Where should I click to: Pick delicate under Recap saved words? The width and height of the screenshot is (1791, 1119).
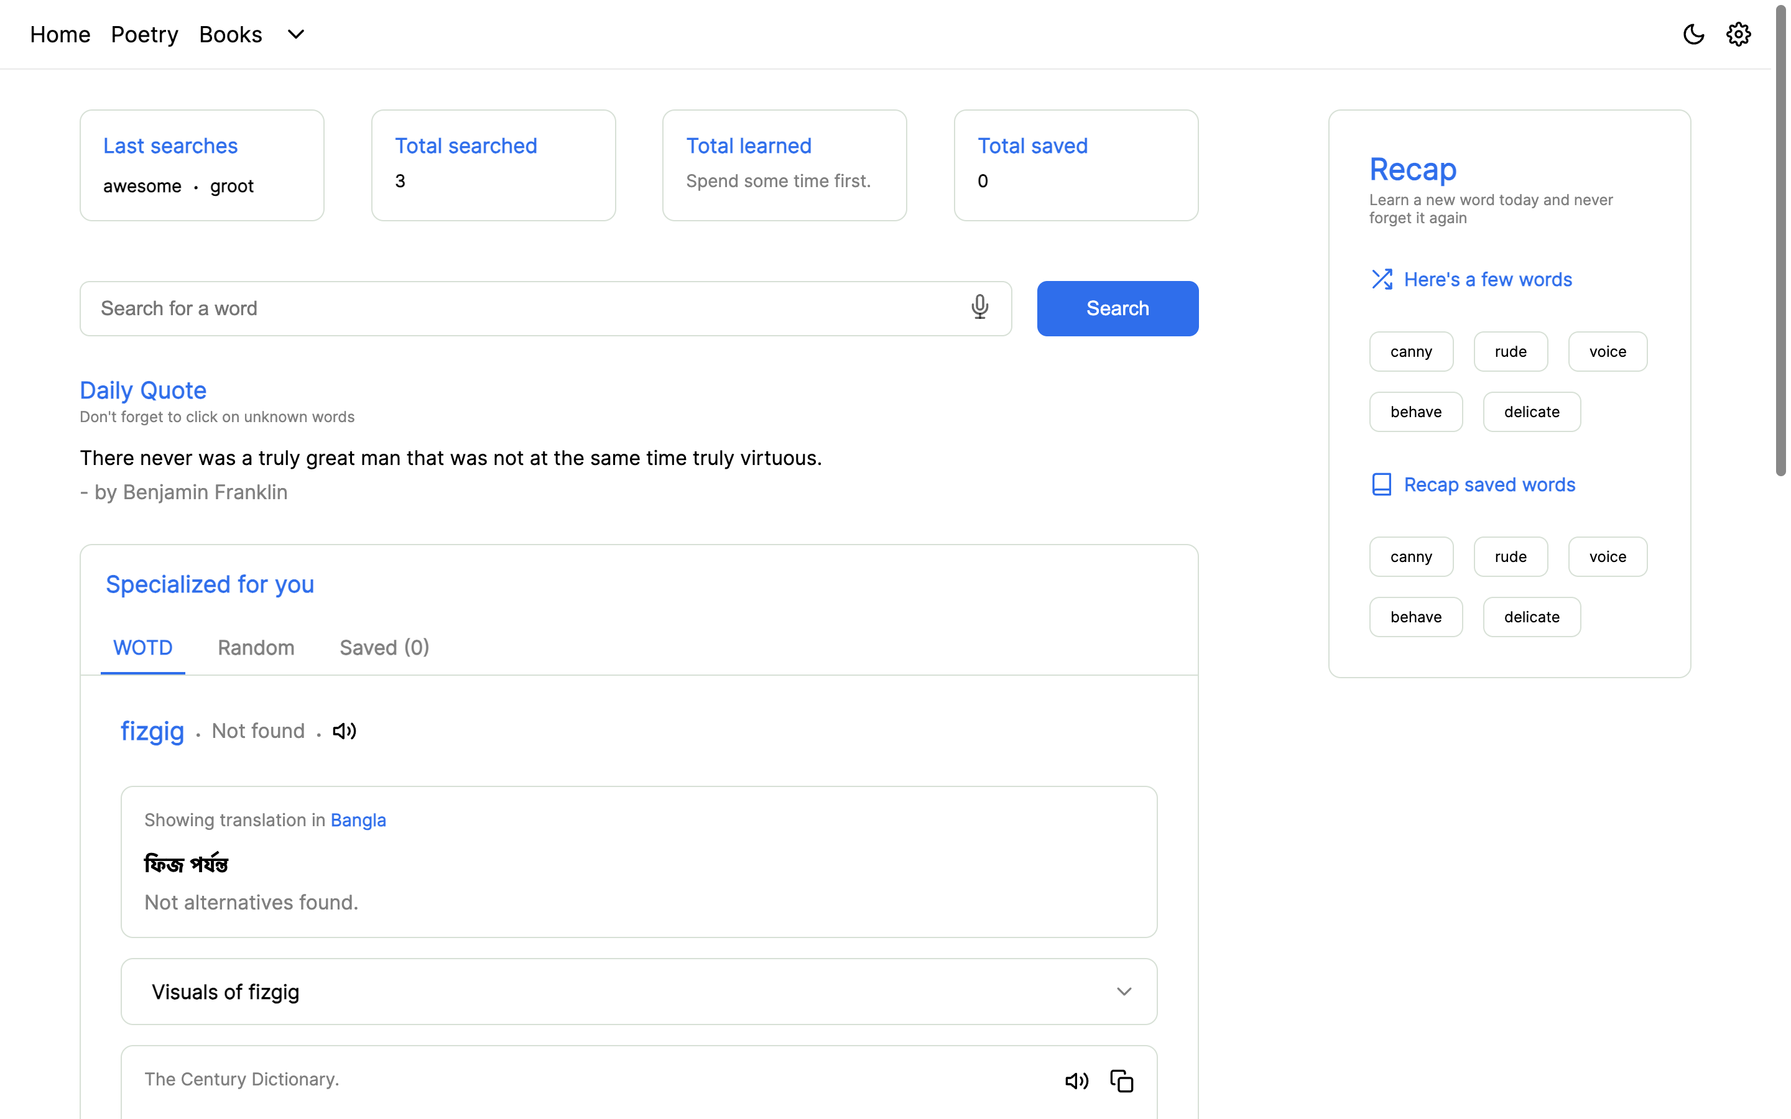[1530, 617]
